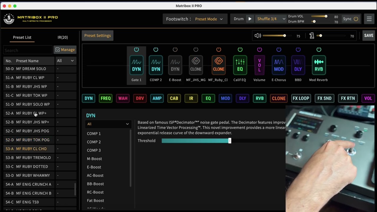
Task: Switch to the Preset List tab
Action: coord(22,37)
